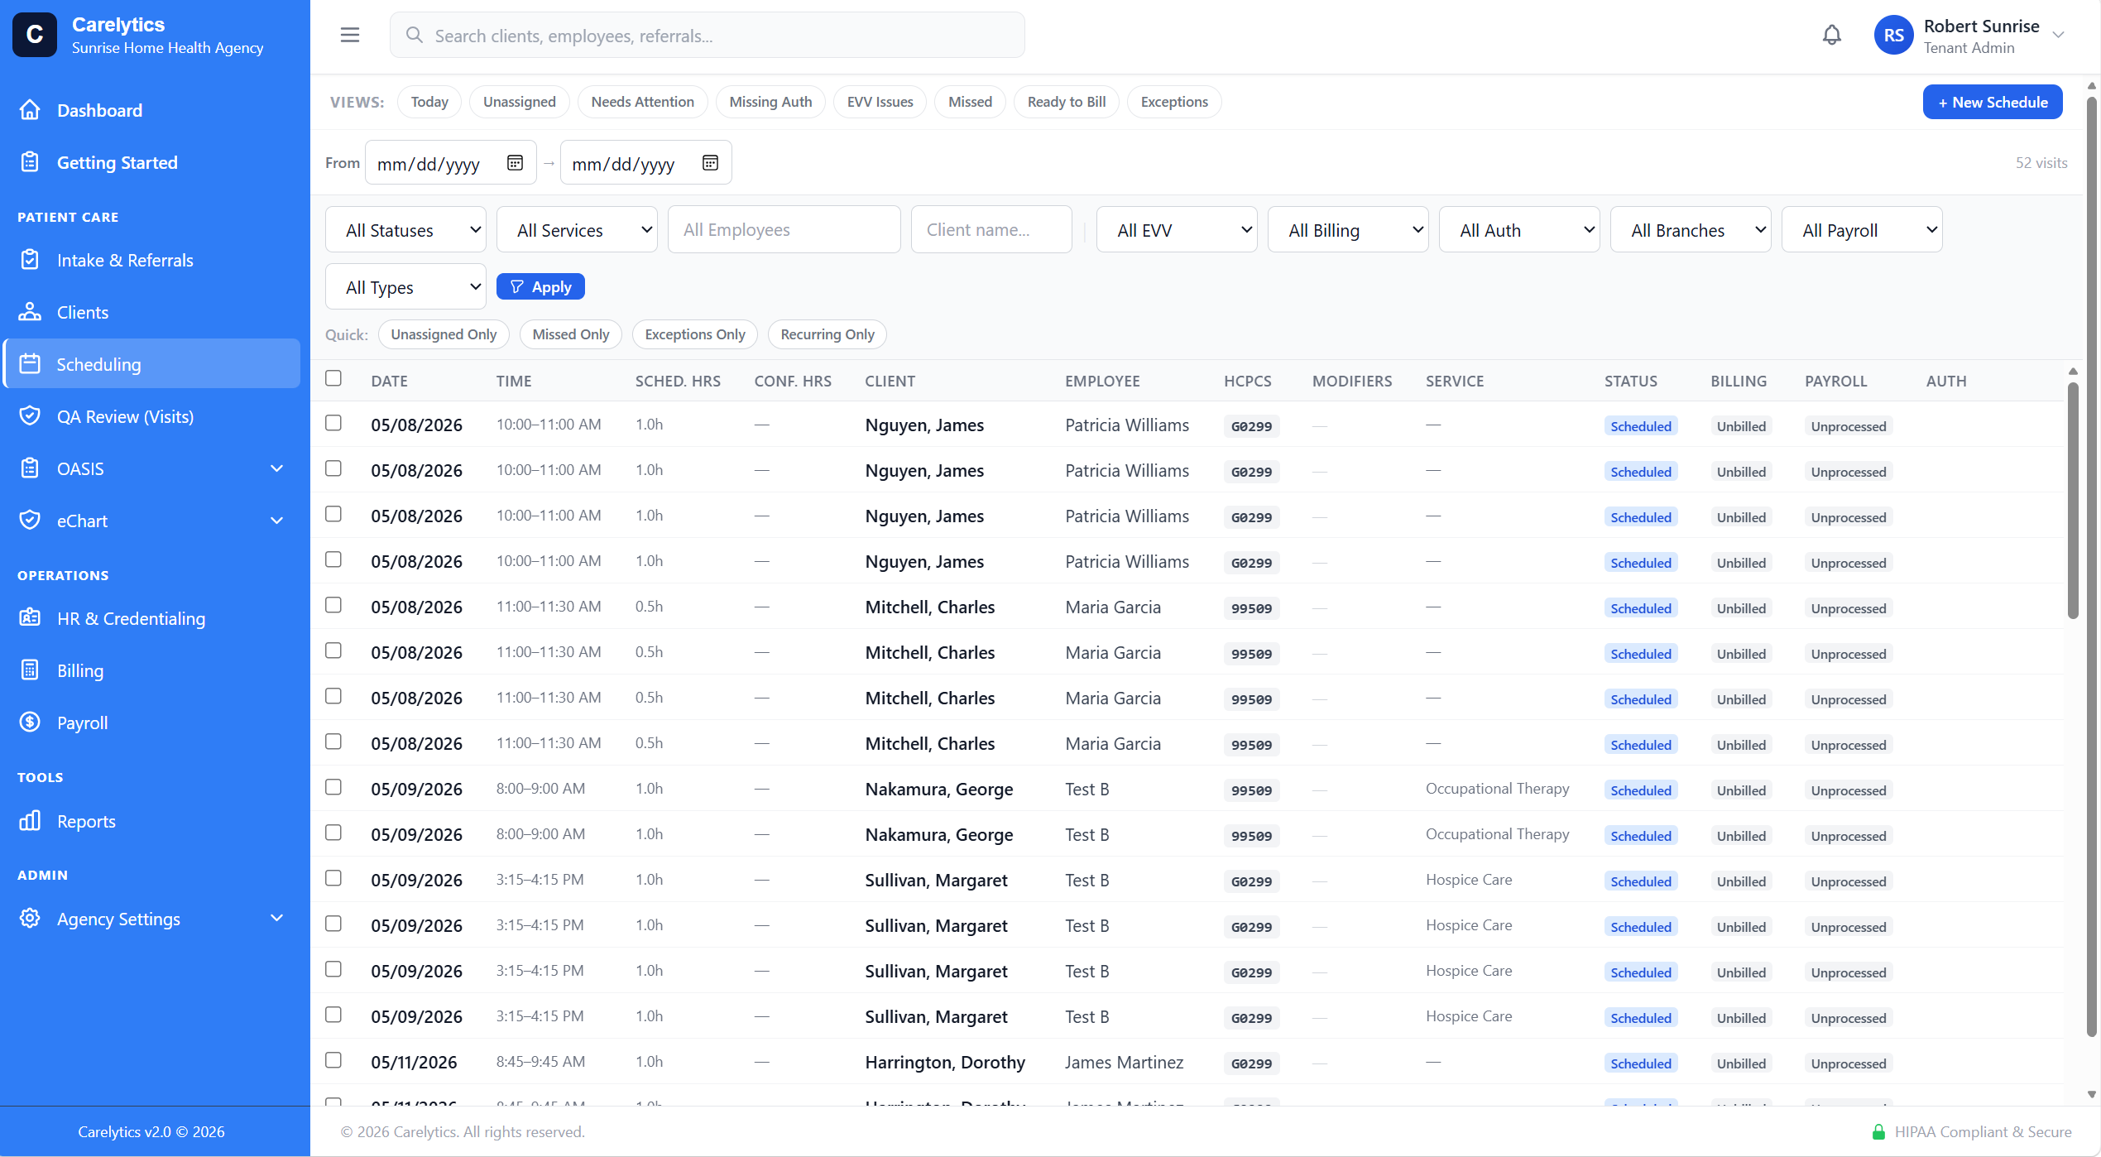
Task: Click the Apply filter button
Action: tap(540, 286)
